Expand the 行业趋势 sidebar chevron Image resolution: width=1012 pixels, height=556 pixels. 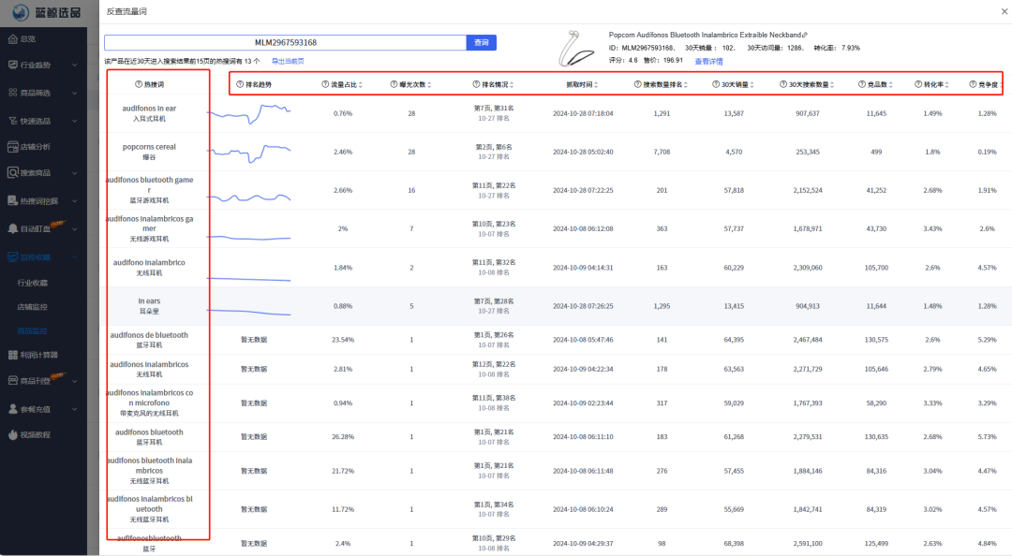tap(74, 66)
